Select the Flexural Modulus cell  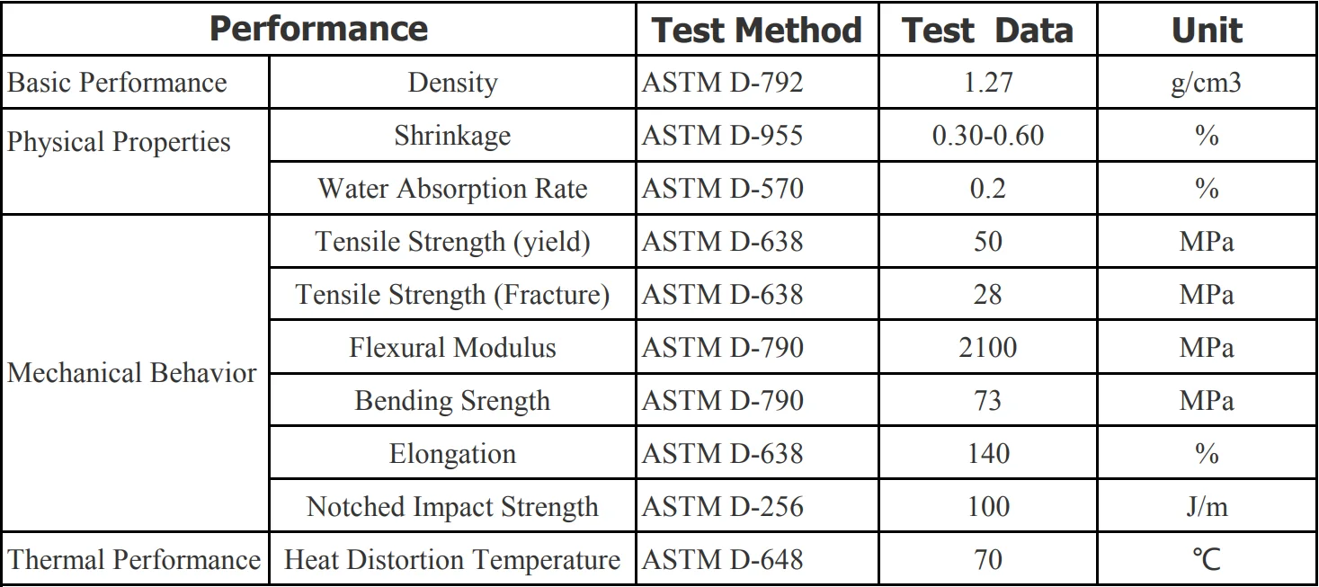tap(452, 348)
